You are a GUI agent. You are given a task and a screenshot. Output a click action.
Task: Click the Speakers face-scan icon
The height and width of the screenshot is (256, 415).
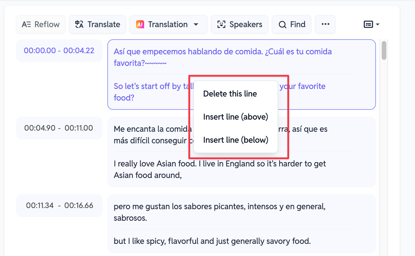[x=221, y=24]
